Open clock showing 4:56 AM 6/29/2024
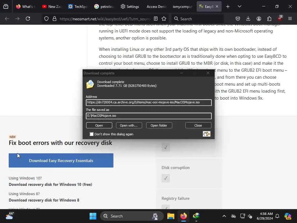The height and width of the screenshot is (223, 297). coord(265,216)
